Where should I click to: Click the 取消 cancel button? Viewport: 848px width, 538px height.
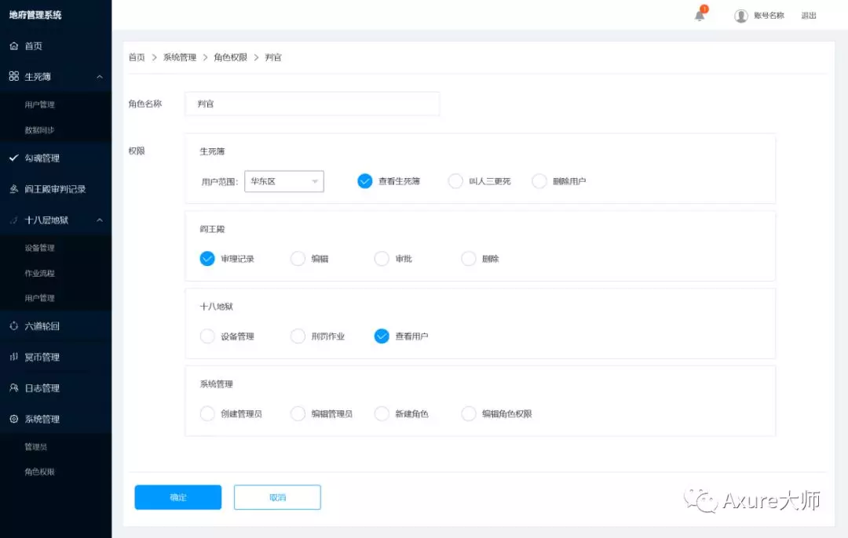277,497
